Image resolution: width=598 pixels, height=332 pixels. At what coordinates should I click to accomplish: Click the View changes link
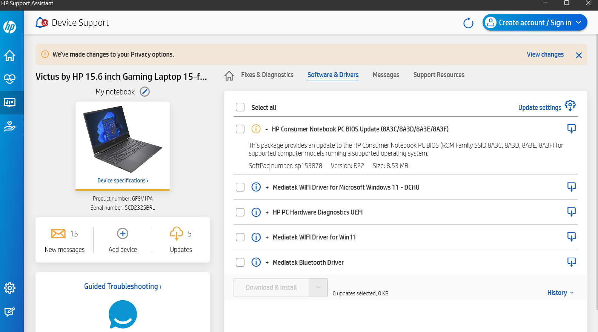tap(545, 54)
